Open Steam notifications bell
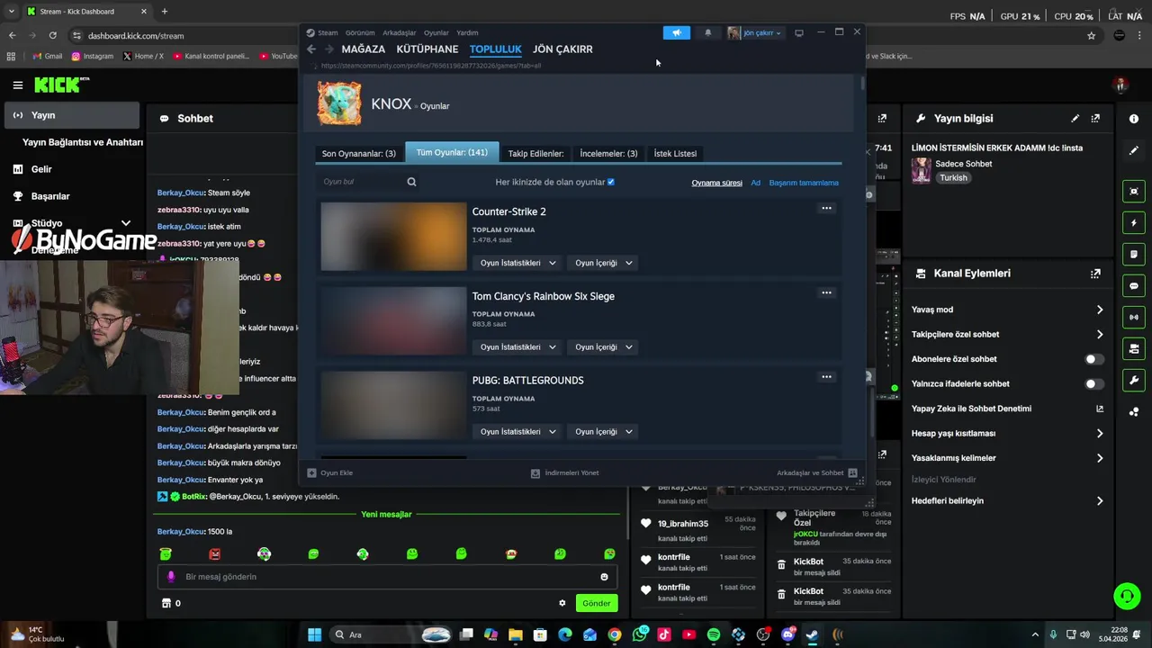Image resolution: width=1152 pixels, height=648 pixels. 707,32
